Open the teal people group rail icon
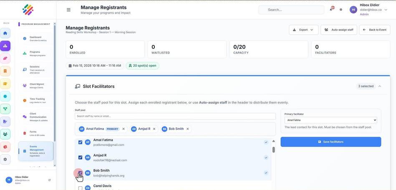Viewport: 396px width, 190px height. pyautogui.click(x=5, y=134)
